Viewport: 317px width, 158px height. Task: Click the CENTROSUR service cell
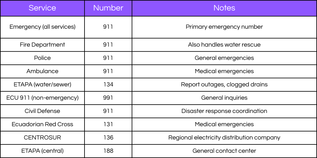(42, 138)
